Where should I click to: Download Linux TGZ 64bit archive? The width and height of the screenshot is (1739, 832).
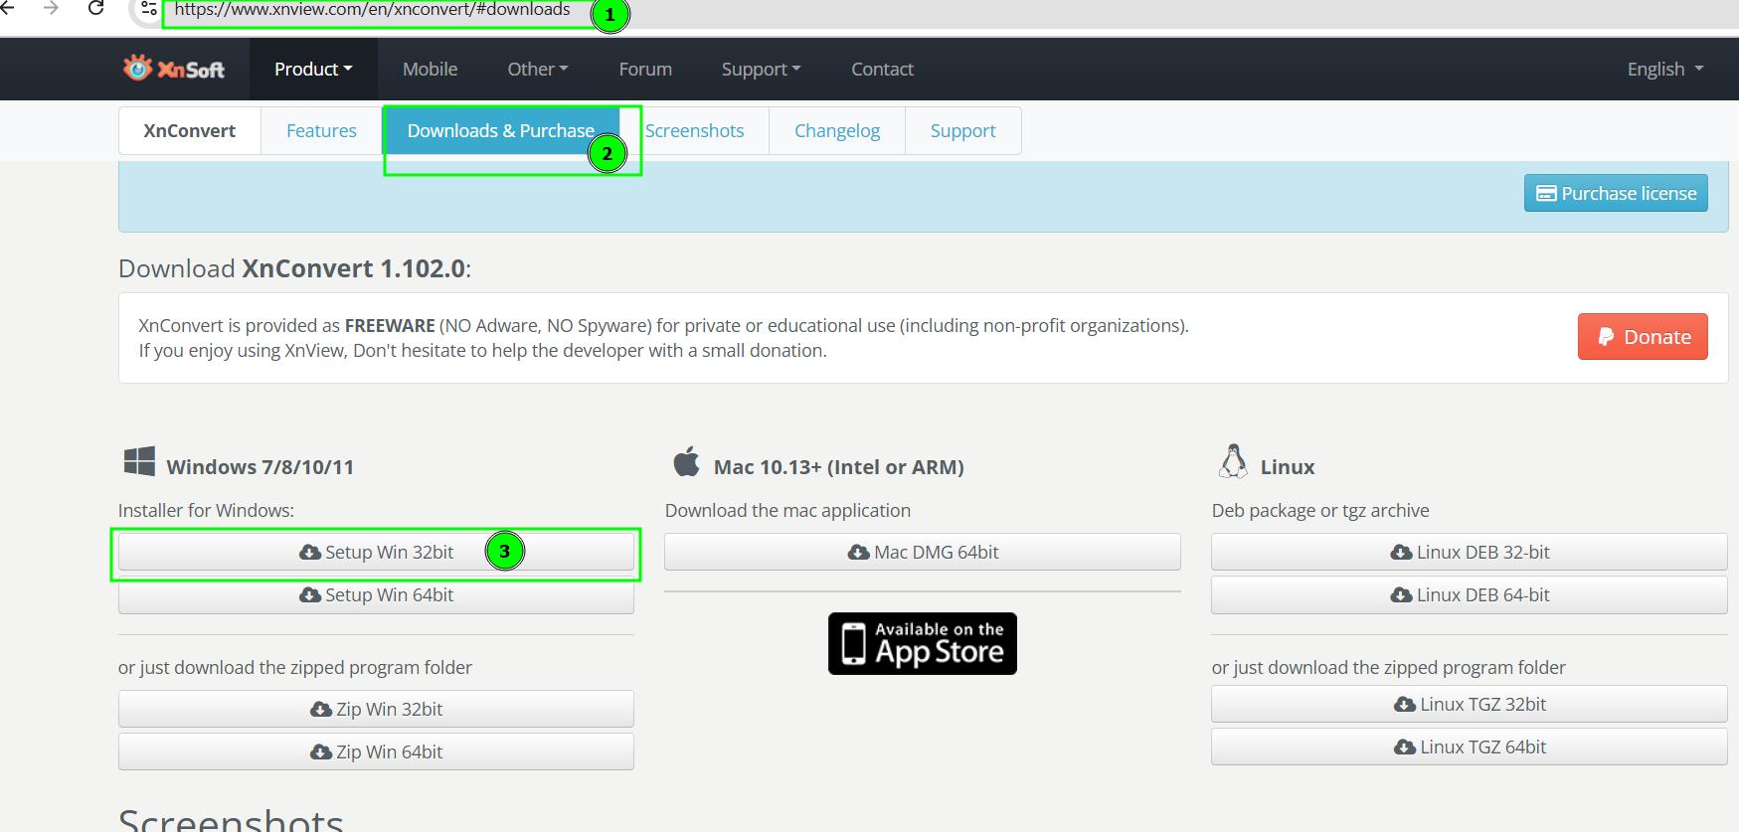(x=1470, y=747)
